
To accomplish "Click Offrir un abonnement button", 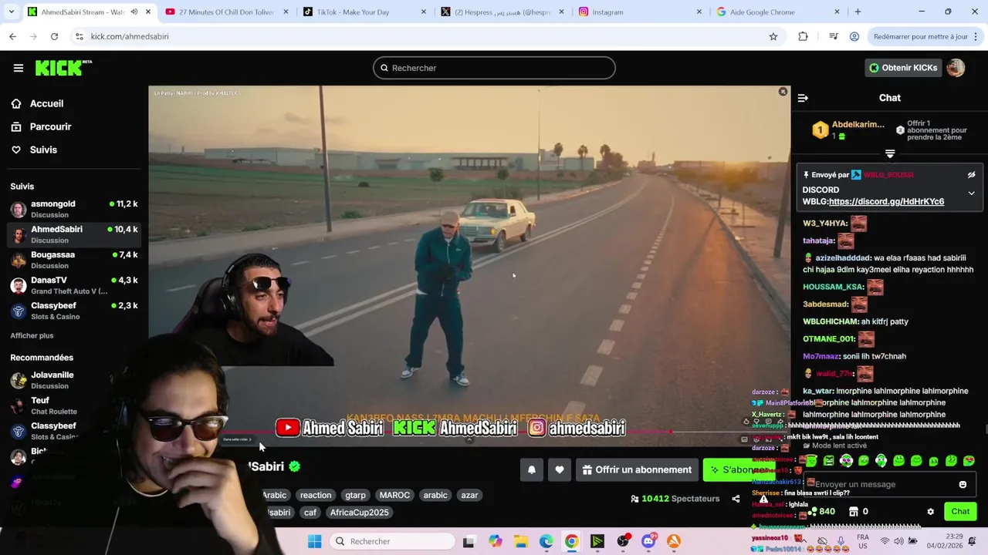I will tap(638, 469).
